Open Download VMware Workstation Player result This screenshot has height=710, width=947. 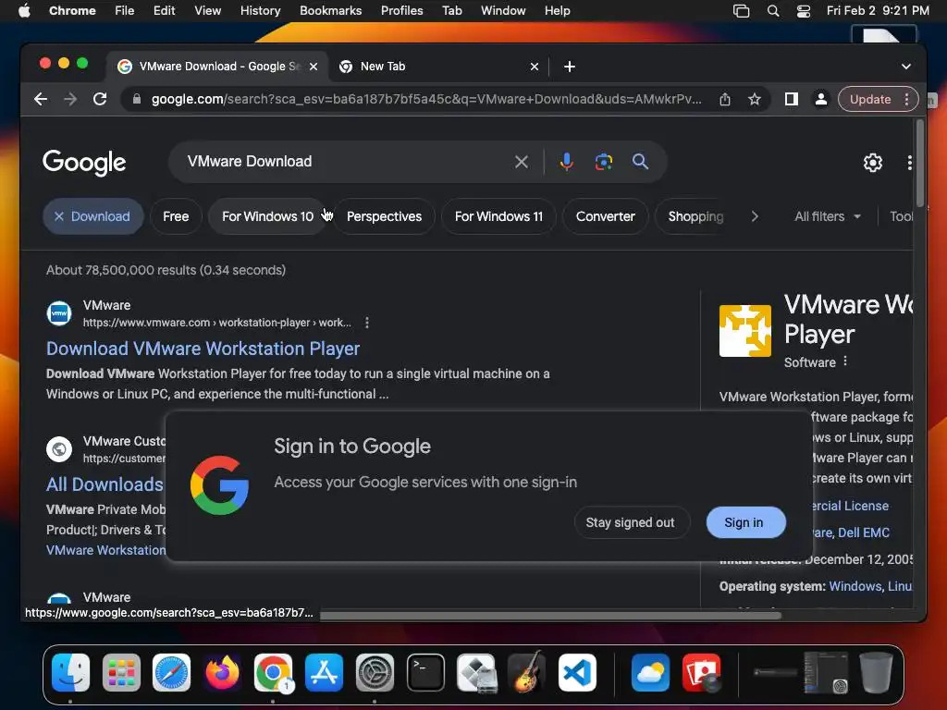[x=203, y=349]
